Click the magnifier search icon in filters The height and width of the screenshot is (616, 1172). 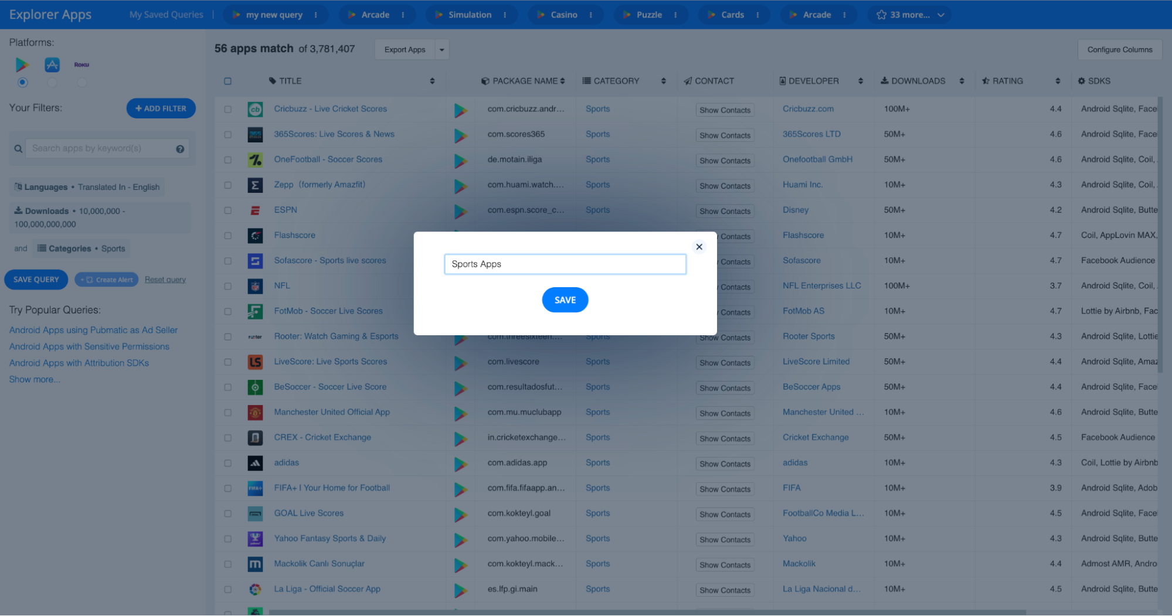(18, 149)
